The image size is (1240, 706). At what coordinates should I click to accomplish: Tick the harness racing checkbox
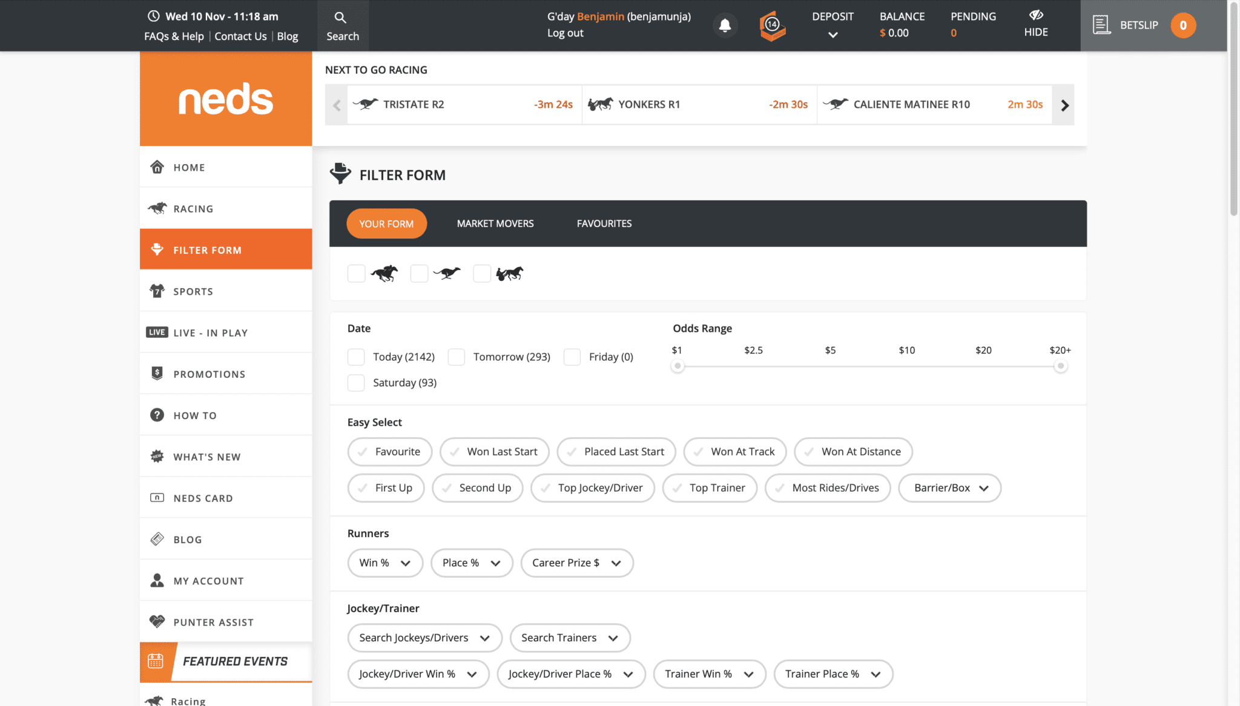(482, 274)
